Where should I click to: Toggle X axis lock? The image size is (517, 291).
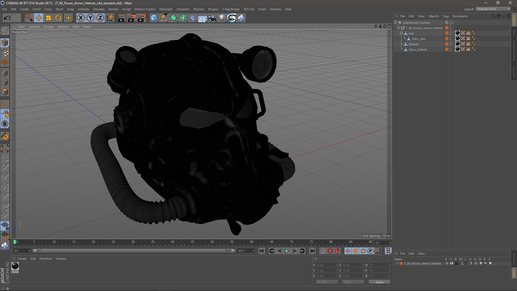click(81, 18)
